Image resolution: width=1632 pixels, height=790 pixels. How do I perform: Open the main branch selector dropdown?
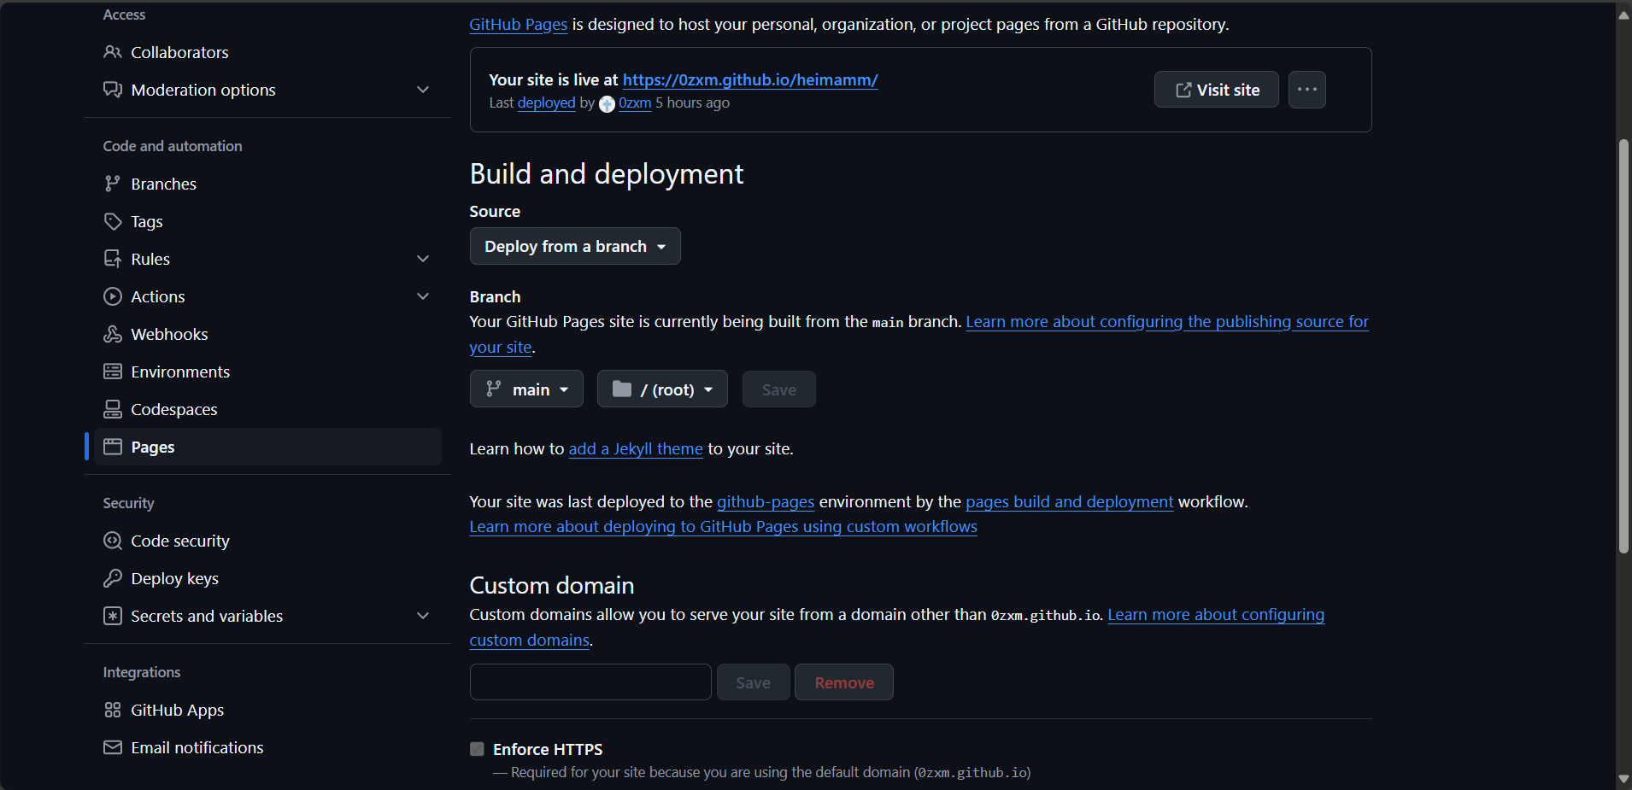click(526, 389)
